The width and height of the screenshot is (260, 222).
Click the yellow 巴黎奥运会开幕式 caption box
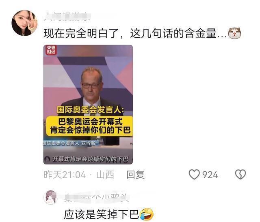(x=89, y=126)
